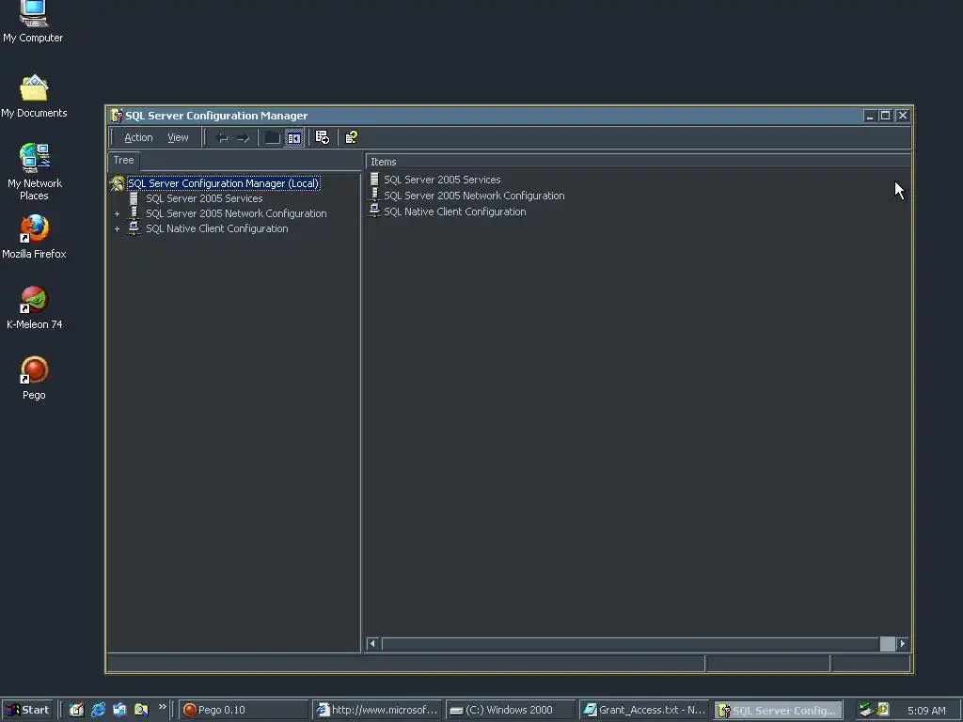This screenshot has height=722, width=963.
Task: Click Services server icon in Items list
Action: coord(374,180)
